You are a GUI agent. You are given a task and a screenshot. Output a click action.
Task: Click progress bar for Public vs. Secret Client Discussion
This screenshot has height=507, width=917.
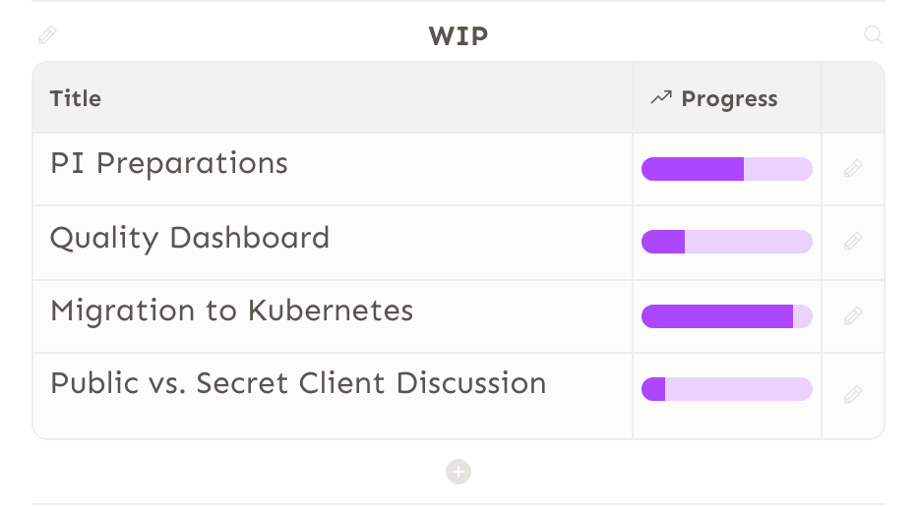point(727,389)
